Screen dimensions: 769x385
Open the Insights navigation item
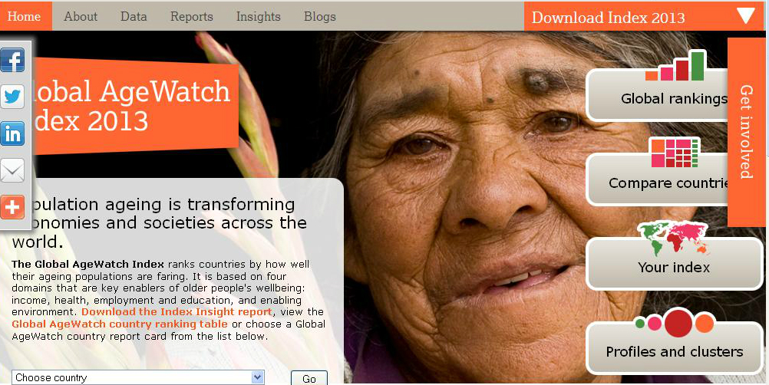click(259, 17)
